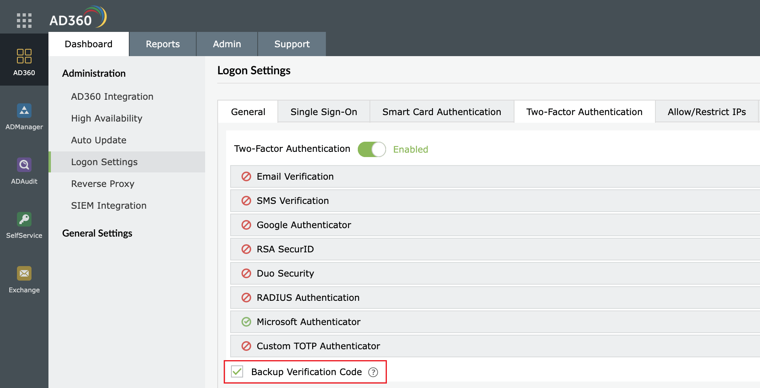This screenshot has width=760, height=388.
Task: Click the green status icon on Microsoft Authenticator
Action: point(246,322)
